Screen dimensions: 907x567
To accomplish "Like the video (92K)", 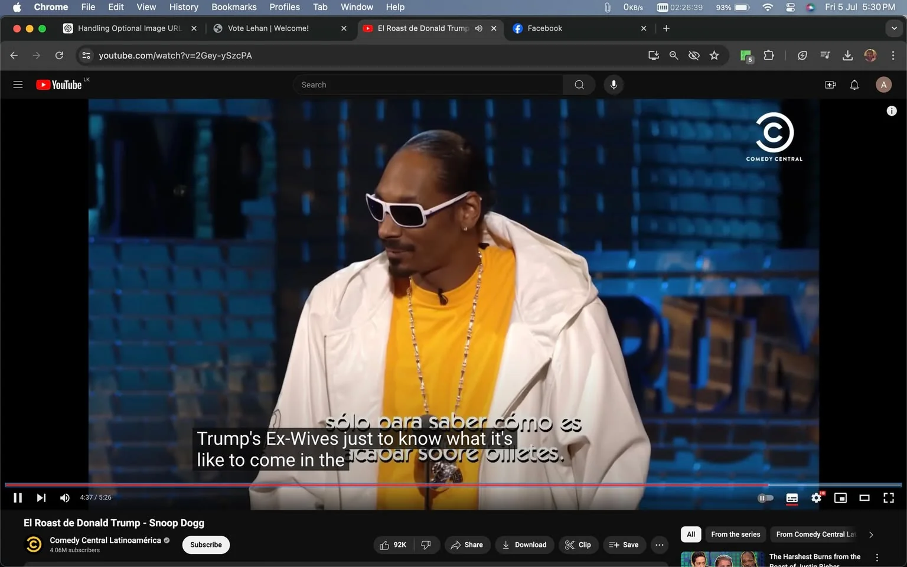I will click(x=394, y=545).
